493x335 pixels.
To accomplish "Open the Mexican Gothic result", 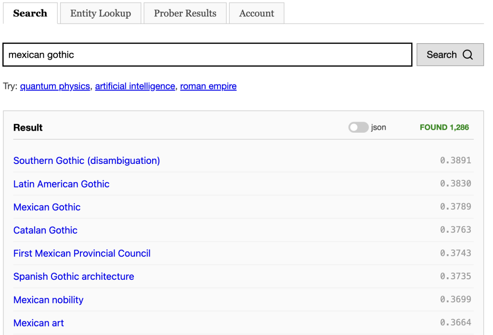I will (x=47, y=207).
